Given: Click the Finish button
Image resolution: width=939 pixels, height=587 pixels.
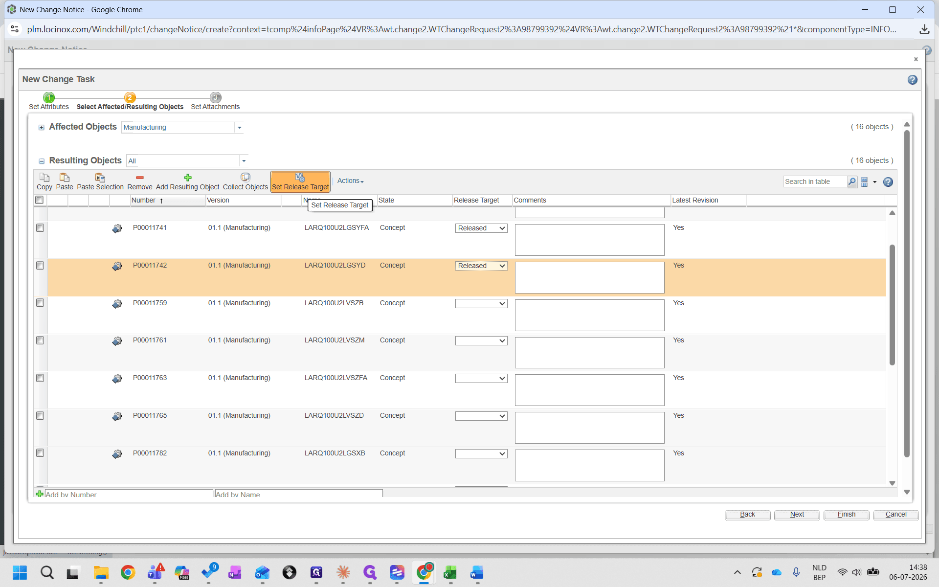Looking at the screenshot, I should [x=846, y=515].
